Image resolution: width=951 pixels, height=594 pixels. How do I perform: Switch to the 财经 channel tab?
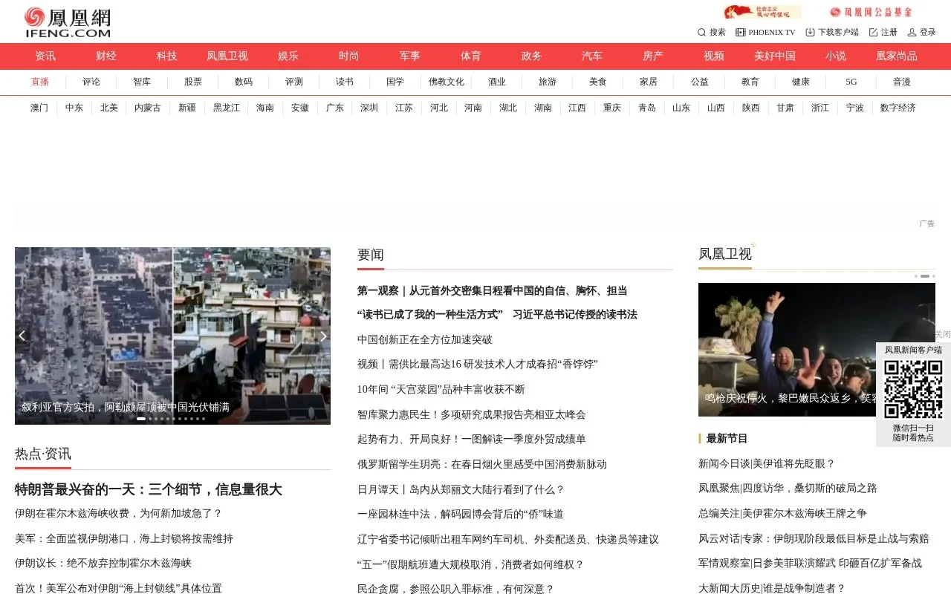click(x=106, y=56)
